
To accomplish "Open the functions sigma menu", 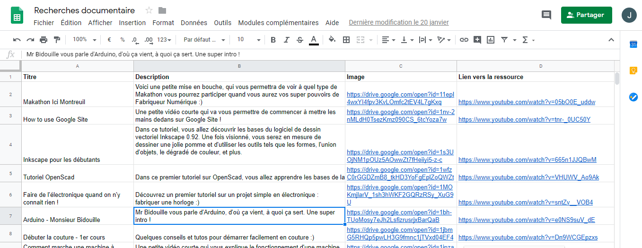I will coord(528,40).
